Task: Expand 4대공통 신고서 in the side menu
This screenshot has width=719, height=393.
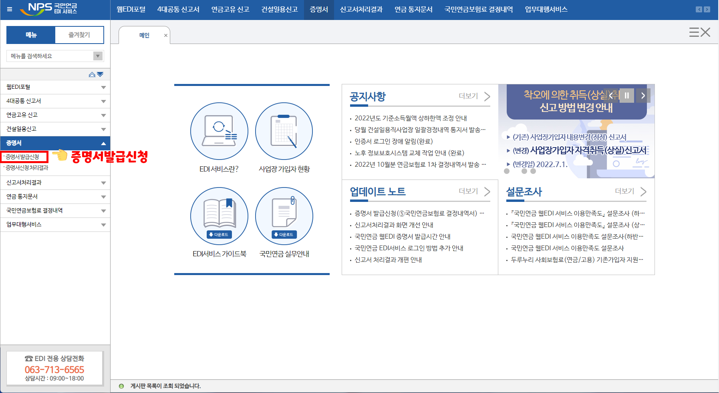Action: coord(55,101)
